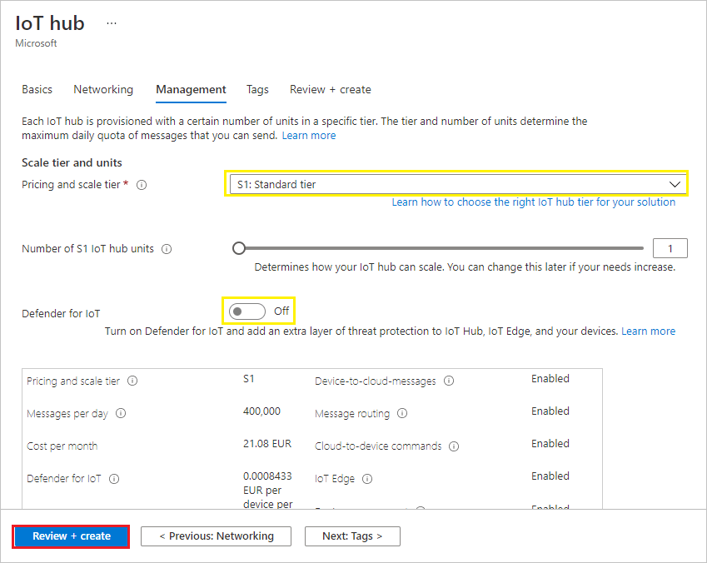Screen dimensions: 707x563
Task: Click the info icon beside Pricing and scale tier
Action: click(x=142, y=185)
